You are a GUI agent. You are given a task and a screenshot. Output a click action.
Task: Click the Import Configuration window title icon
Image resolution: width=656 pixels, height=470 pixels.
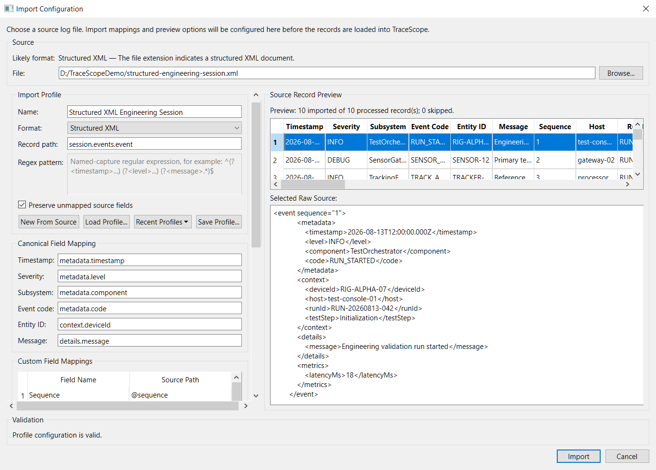pyautogui.click(x=9, y=9)
